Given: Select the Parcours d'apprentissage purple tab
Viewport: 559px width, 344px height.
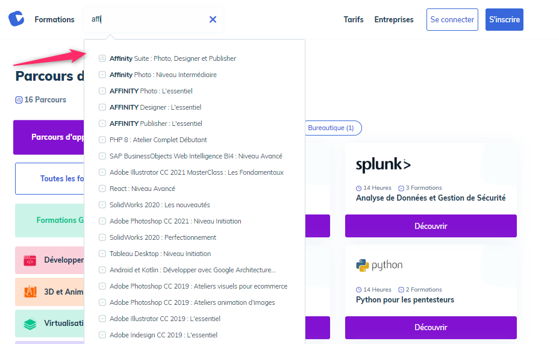Looking at the screenshot, I should point(48,137).
